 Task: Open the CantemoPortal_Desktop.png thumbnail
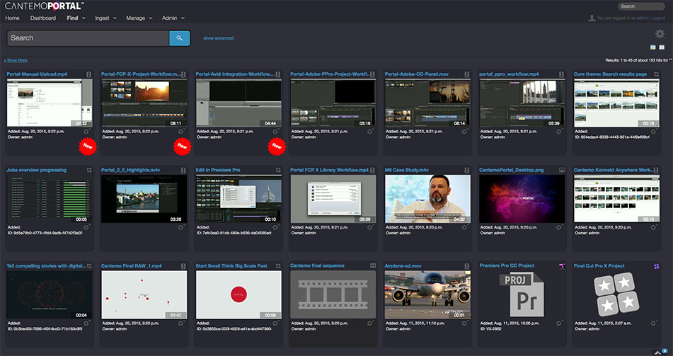coord(522,199)
